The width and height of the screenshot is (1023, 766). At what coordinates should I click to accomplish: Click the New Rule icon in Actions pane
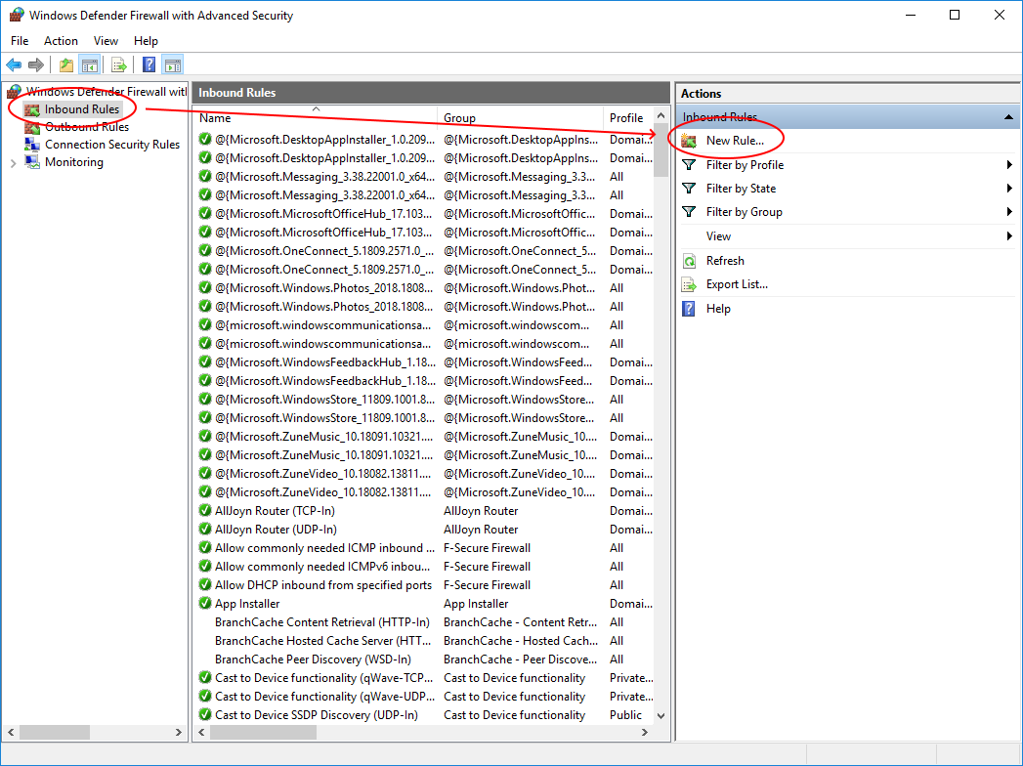689,141
